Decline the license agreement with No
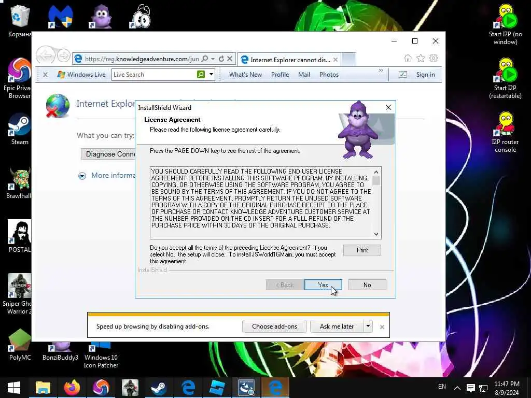 [x=367, y=285]
